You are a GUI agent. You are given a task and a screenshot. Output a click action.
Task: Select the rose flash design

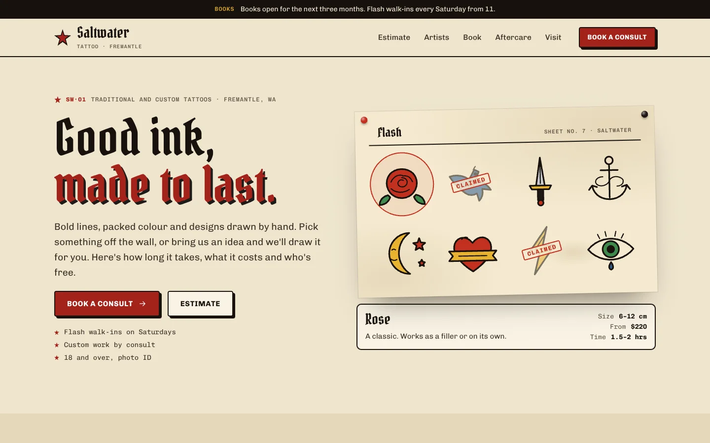[402, 184]
